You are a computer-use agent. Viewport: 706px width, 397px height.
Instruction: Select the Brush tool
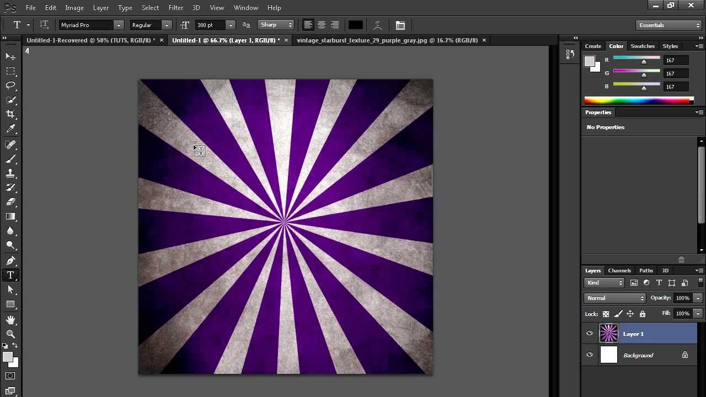pyautogui.click(x=10, y=159)
